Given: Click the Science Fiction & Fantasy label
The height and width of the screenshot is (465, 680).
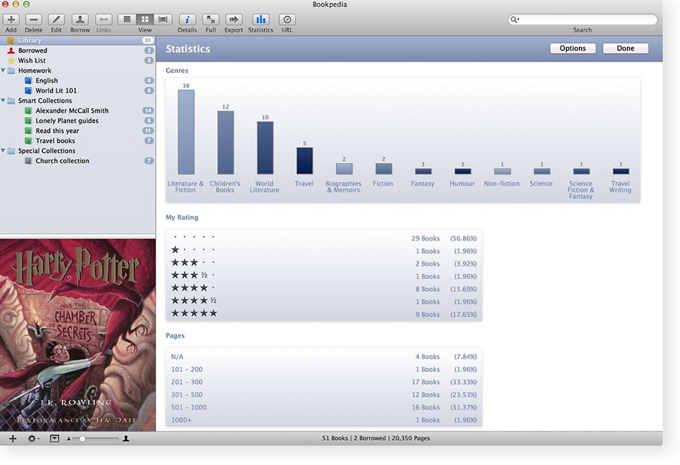Looking at the screenshot, I should (x=581, y=190).
